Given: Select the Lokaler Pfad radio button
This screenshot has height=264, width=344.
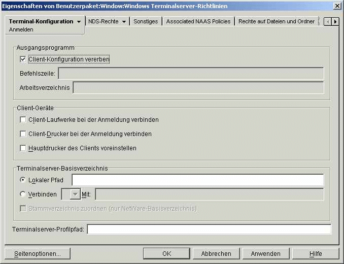Looking at the screenshot, I should [x=23, y=180].
